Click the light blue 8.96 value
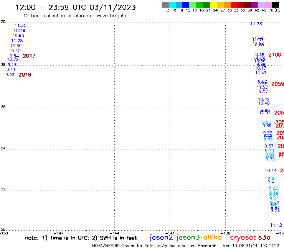The image size is (284, 249). (x=267, y=122)
